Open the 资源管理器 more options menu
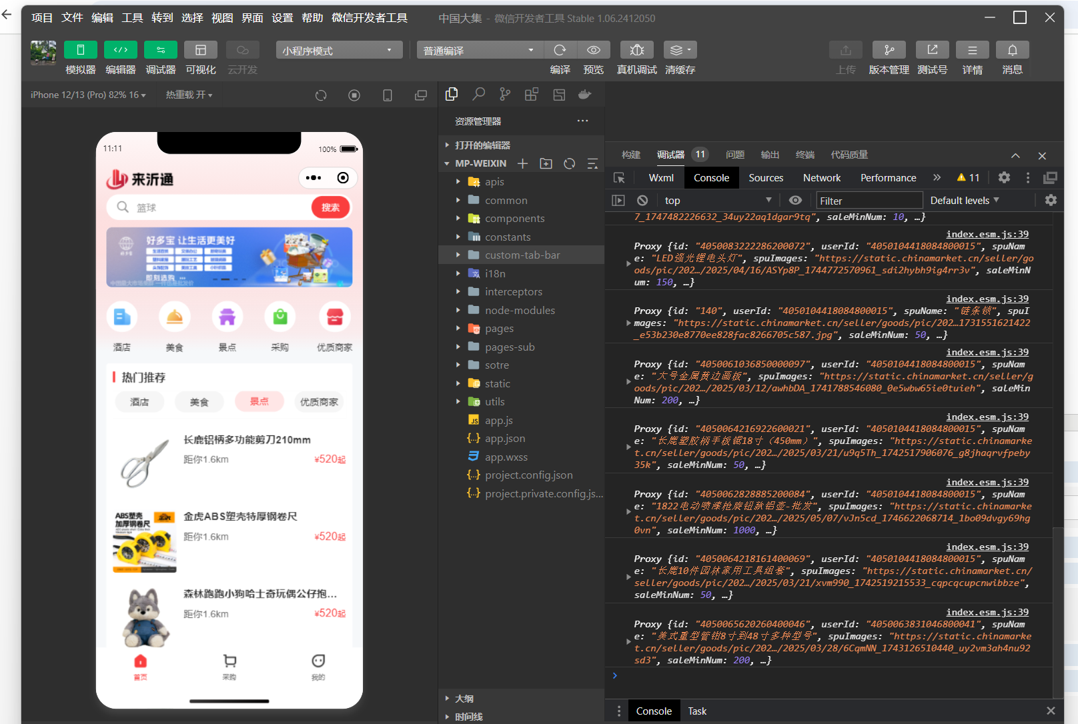The height and width of the screenshot is (724, 1078). [x=583, y=121]
